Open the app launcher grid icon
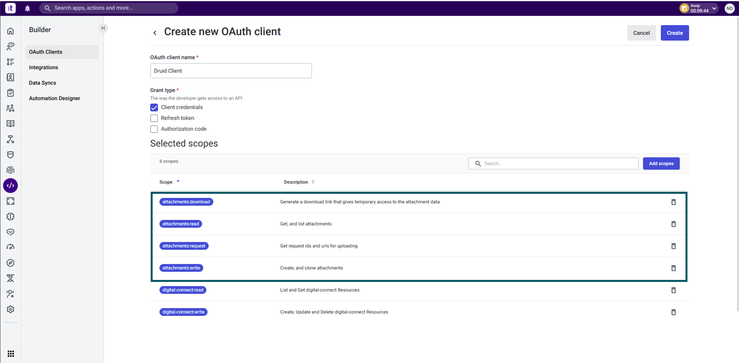 click(x=11, y=354)
